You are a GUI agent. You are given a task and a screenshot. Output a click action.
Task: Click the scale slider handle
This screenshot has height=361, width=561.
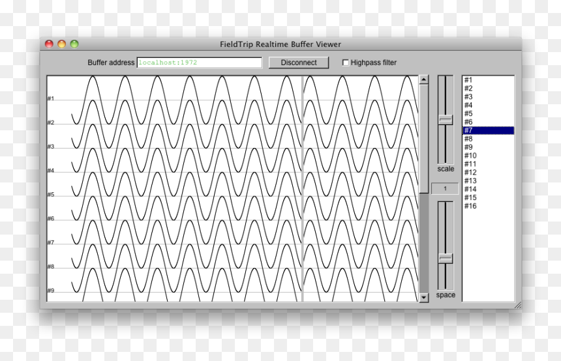point(446,119)
